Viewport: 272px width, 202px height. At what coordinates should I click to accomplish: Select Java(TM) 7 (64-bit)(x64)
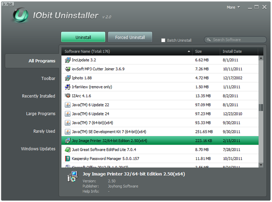[160, 123]
